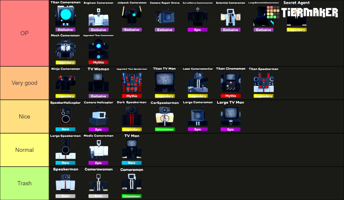The width and height of the screenshot is (344, 200).
Task: Select the Upgraded Titan Speakerman icon
Action: (x=132, y=82)
